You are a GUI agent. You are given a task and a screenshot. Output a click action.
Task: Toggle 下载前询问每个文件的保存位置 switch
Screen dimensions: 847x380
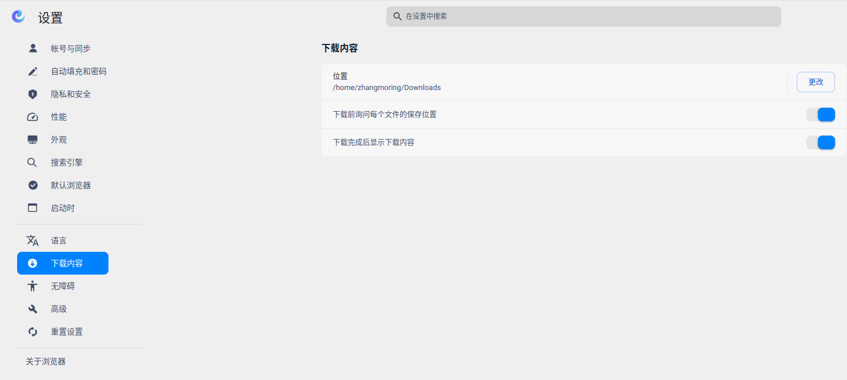click(821, 115)
